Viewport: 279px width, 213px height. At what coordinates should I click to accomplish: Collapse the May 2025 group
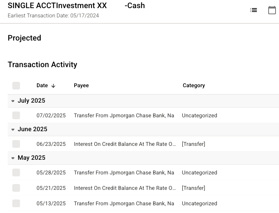pyautogui.click(x=13, y=158)
